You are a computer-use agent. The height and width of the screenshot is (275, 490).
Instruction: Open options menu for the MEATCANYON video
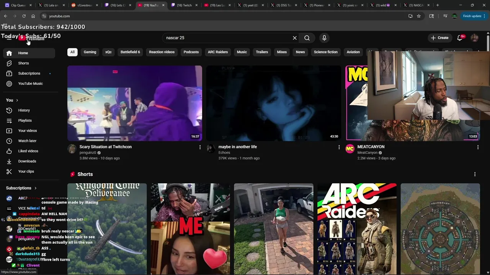click(478, 147)
